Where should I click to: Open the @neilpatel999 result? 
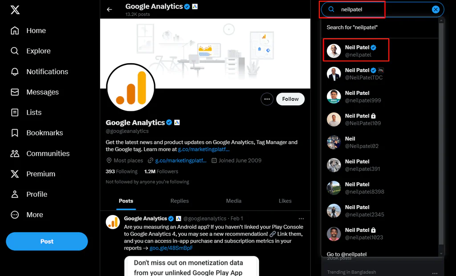pyautogui.click(x=380, y=97)
